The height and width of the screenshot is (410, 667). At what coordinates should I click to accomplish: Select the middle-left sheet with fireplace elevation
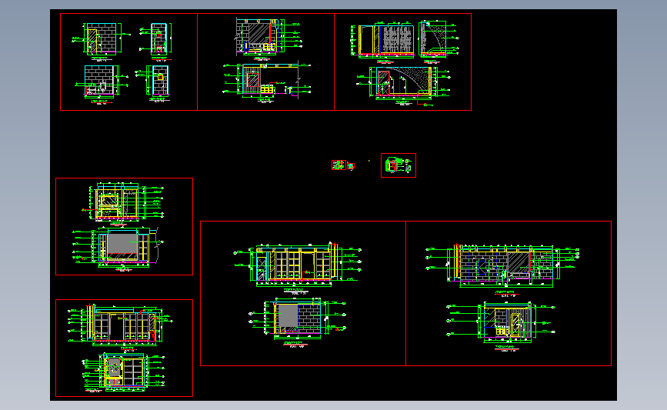coord(124,227)
